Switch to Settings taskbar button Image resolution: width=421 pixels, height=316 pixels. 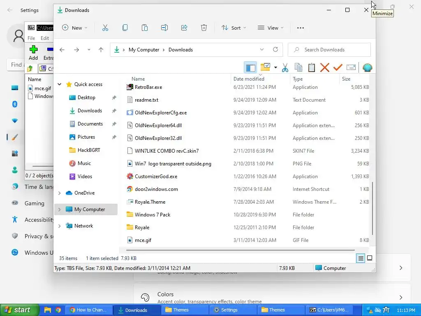[x=233, y=310]
